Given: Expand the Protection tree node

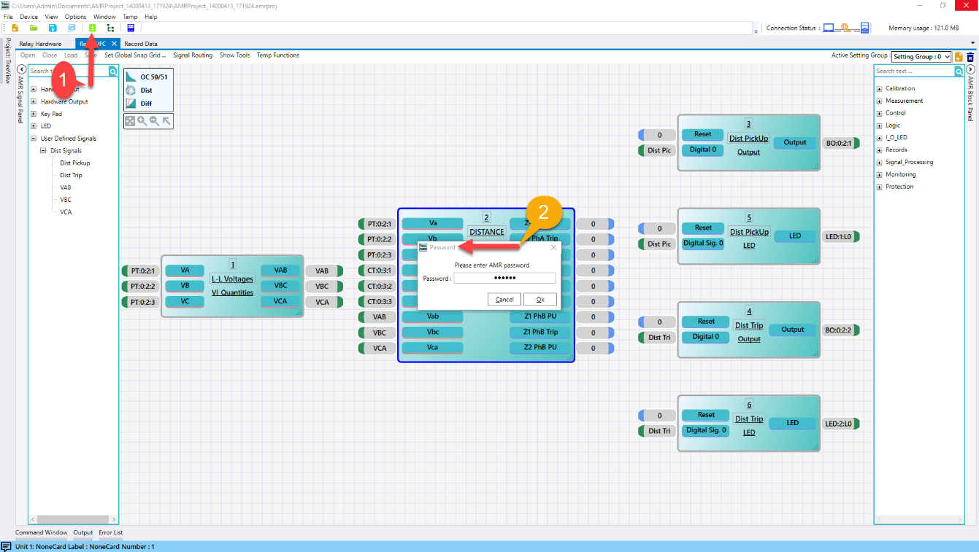Looking at the screenshot, I should (x=879, y=187).
